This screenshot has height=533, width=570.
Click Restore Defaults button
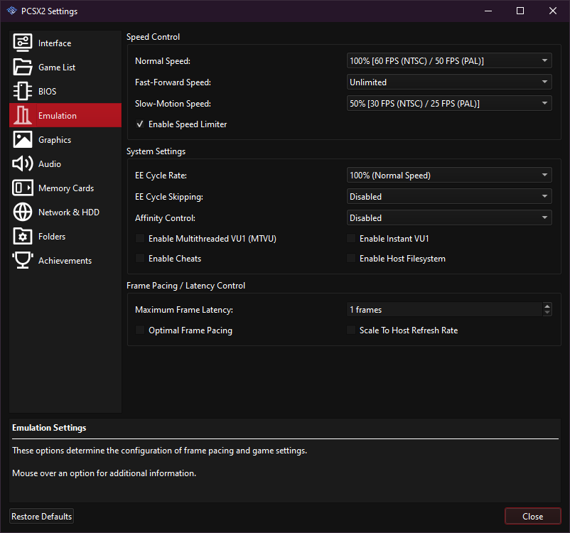41,516
